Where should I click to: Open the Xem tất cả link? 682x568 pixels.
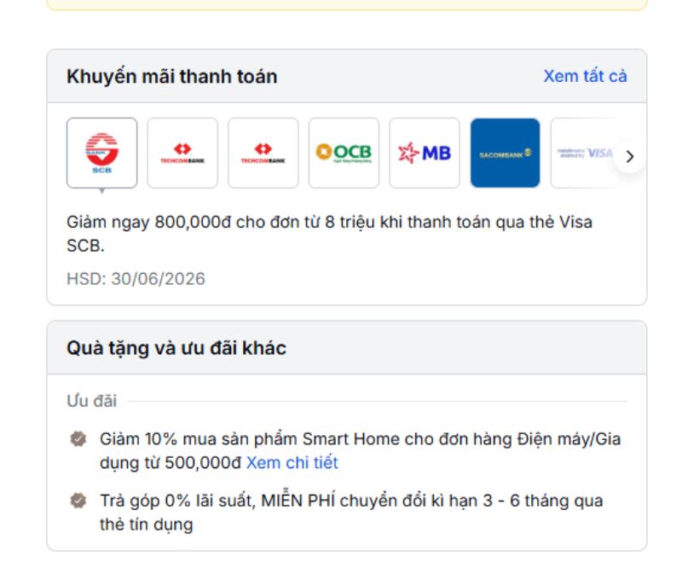tap(585, 77)
